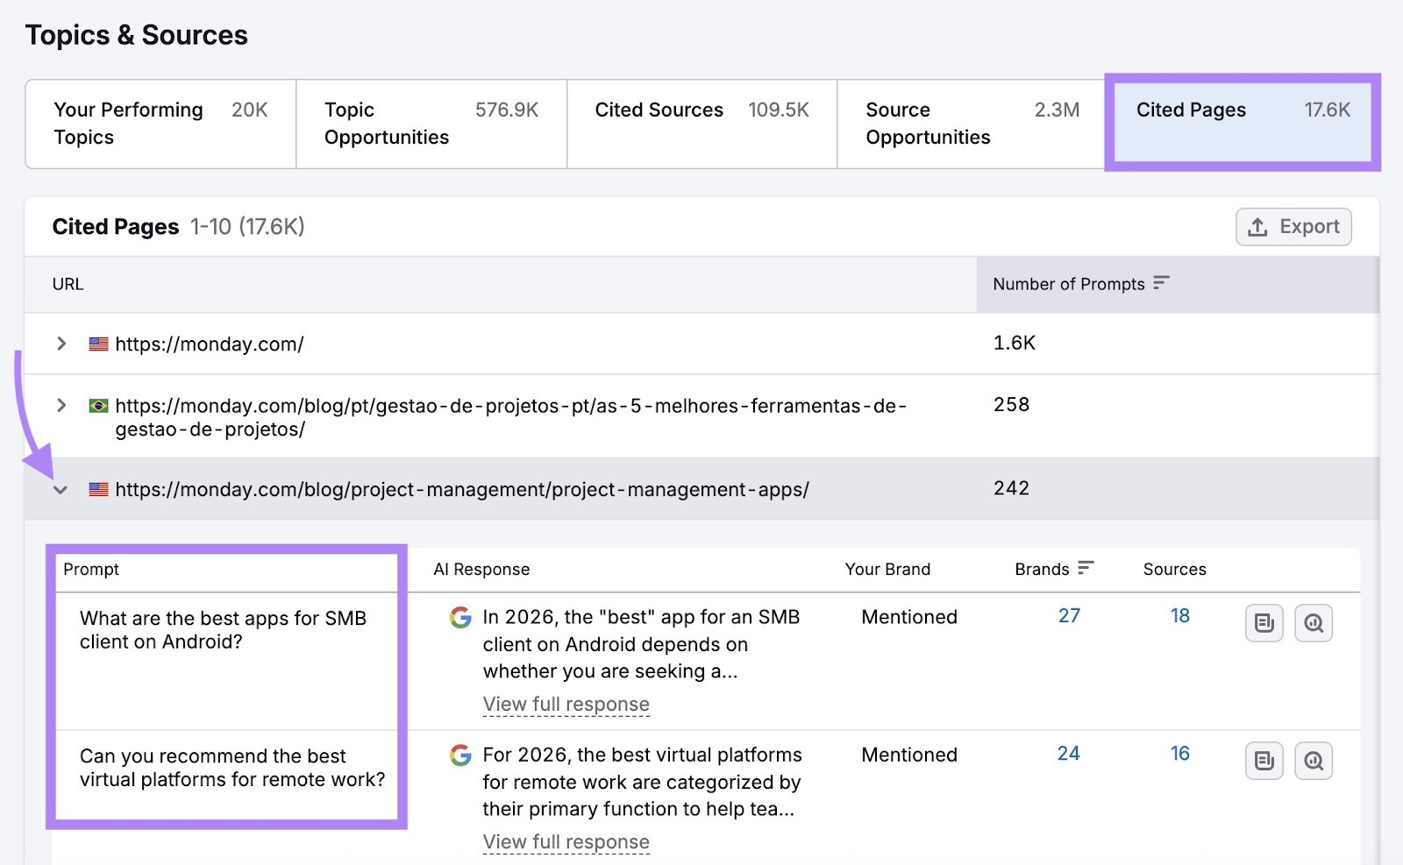View full response for SMB client prompt

[x=566, y=705]
